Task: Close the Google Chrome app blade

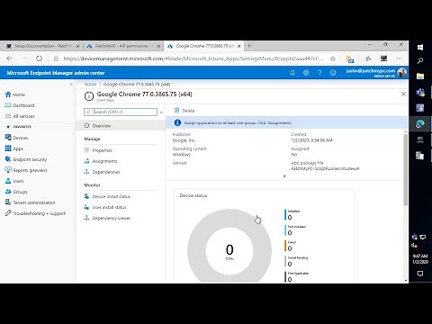Action: (x=403, y=94)
